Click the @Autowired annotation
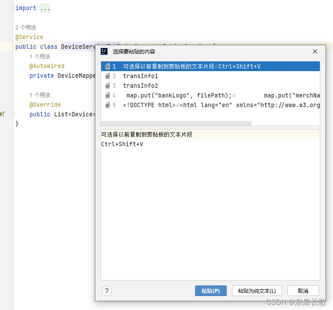Image resolution: width=333 pixels, height=310 pixels. coord(47,66)
